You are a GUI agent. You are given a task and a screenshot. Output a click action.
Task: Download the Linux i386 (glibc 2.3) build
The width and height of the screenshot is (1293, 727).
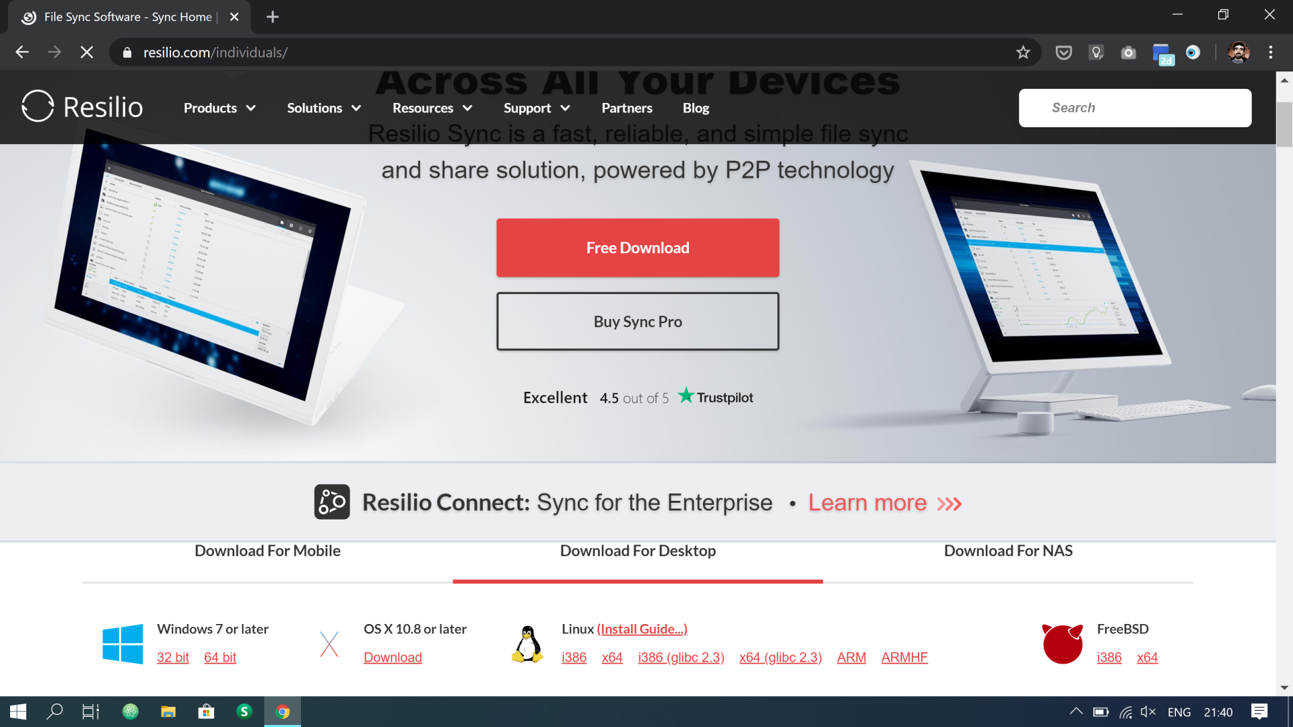[x=681, y=658]
